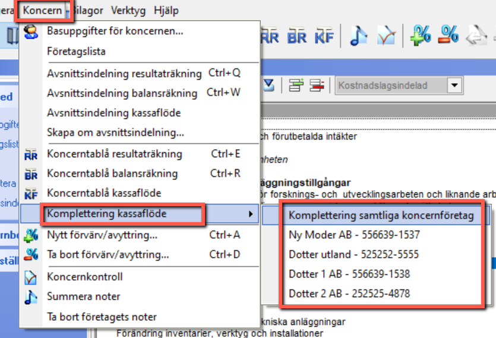This screenshot has height=338, width=496.
Task: Open the Hjälp menu
Action: pyautogui.click(x=166, y=11)
